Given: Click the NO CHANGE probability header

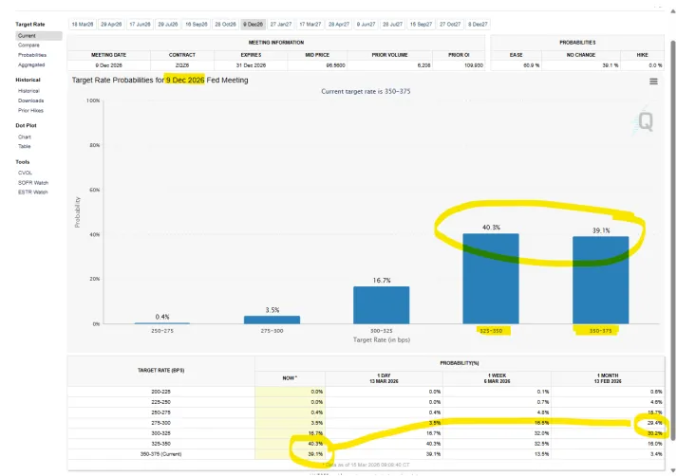Looking at the screenshot, I should [x=581, y=55].
